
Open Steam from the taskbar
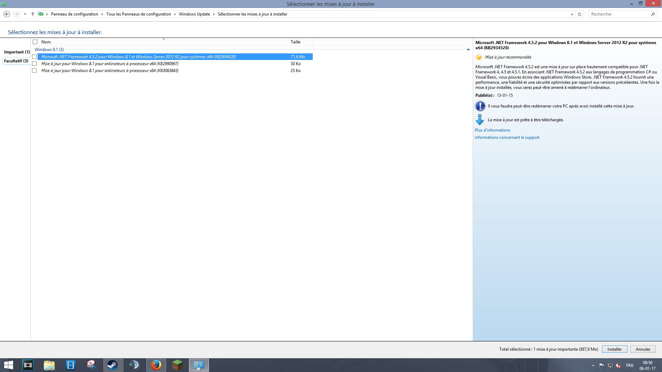113,365
